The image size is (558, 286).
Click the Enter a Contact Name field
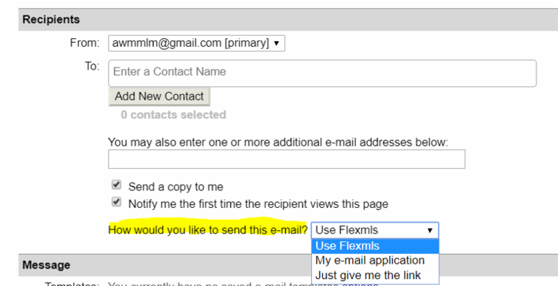tap(322, 72)
